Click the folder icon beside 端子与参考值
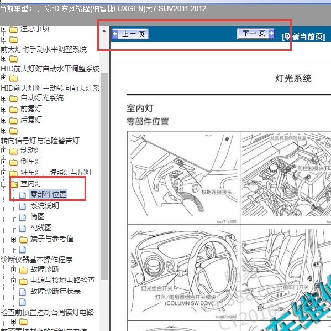 point(23,240)
